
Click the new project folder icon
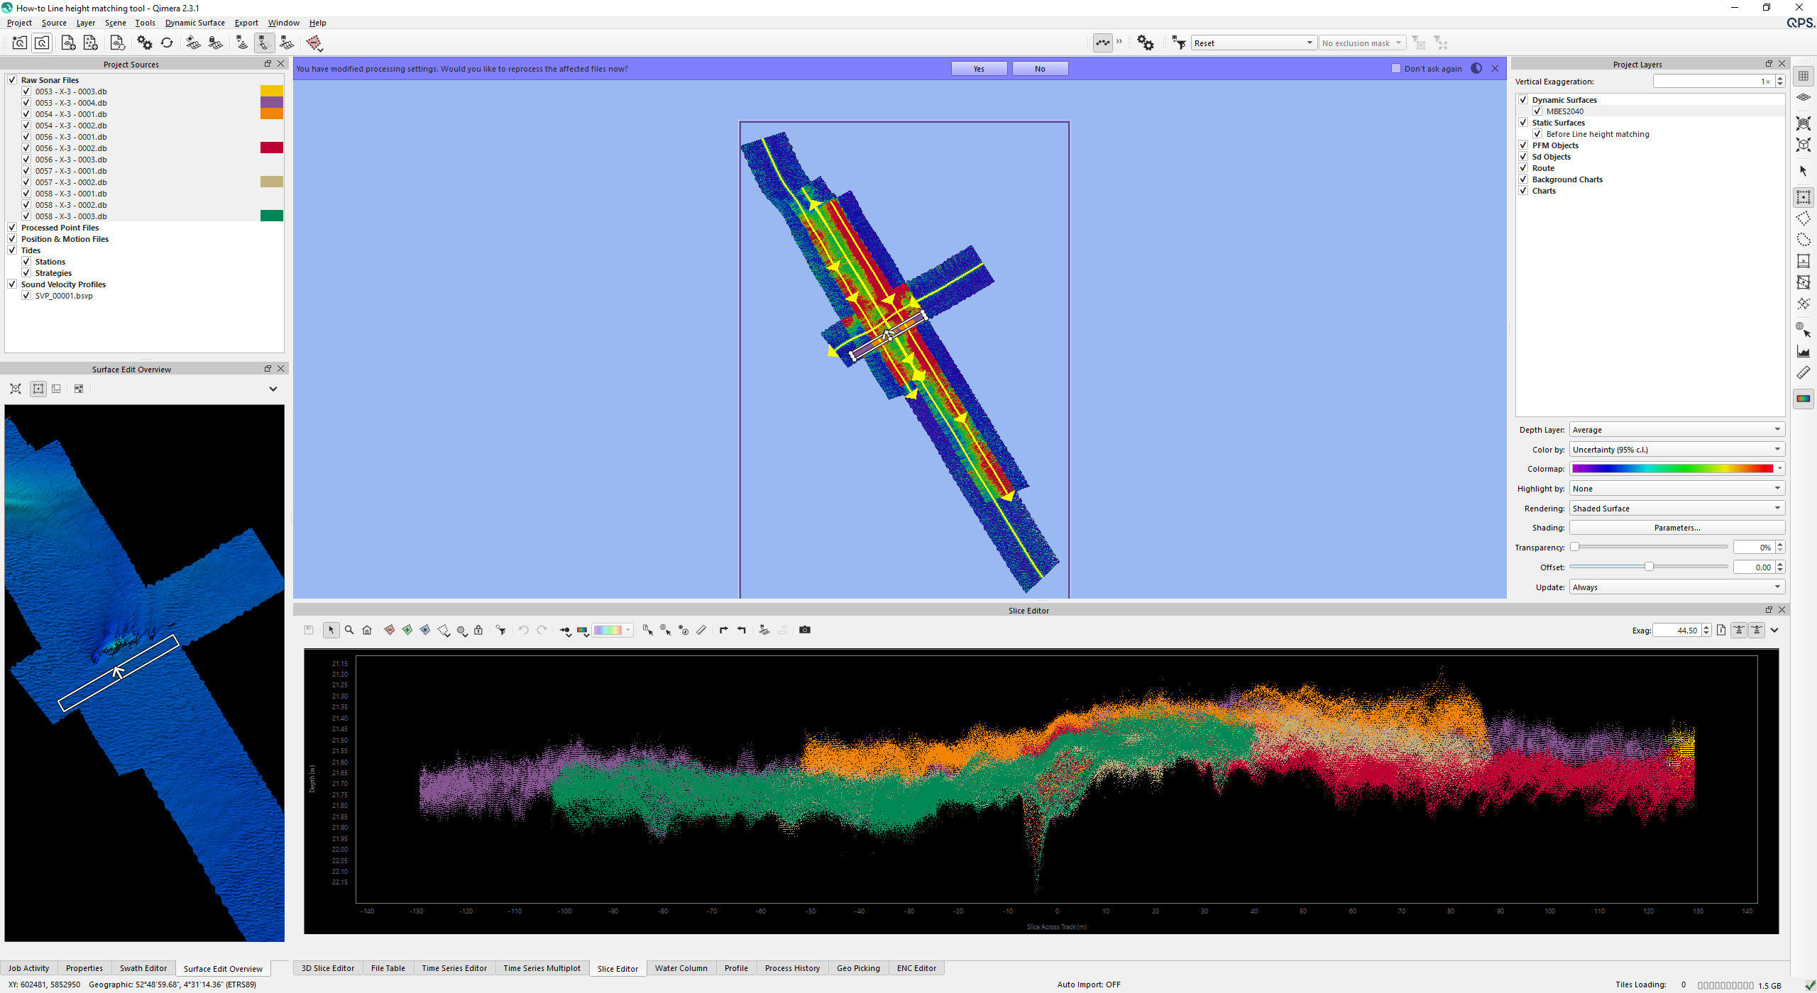click(19, 43)
